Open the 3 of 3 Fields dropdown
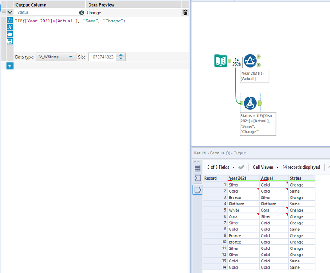330x273 pixels. [221, 167]
